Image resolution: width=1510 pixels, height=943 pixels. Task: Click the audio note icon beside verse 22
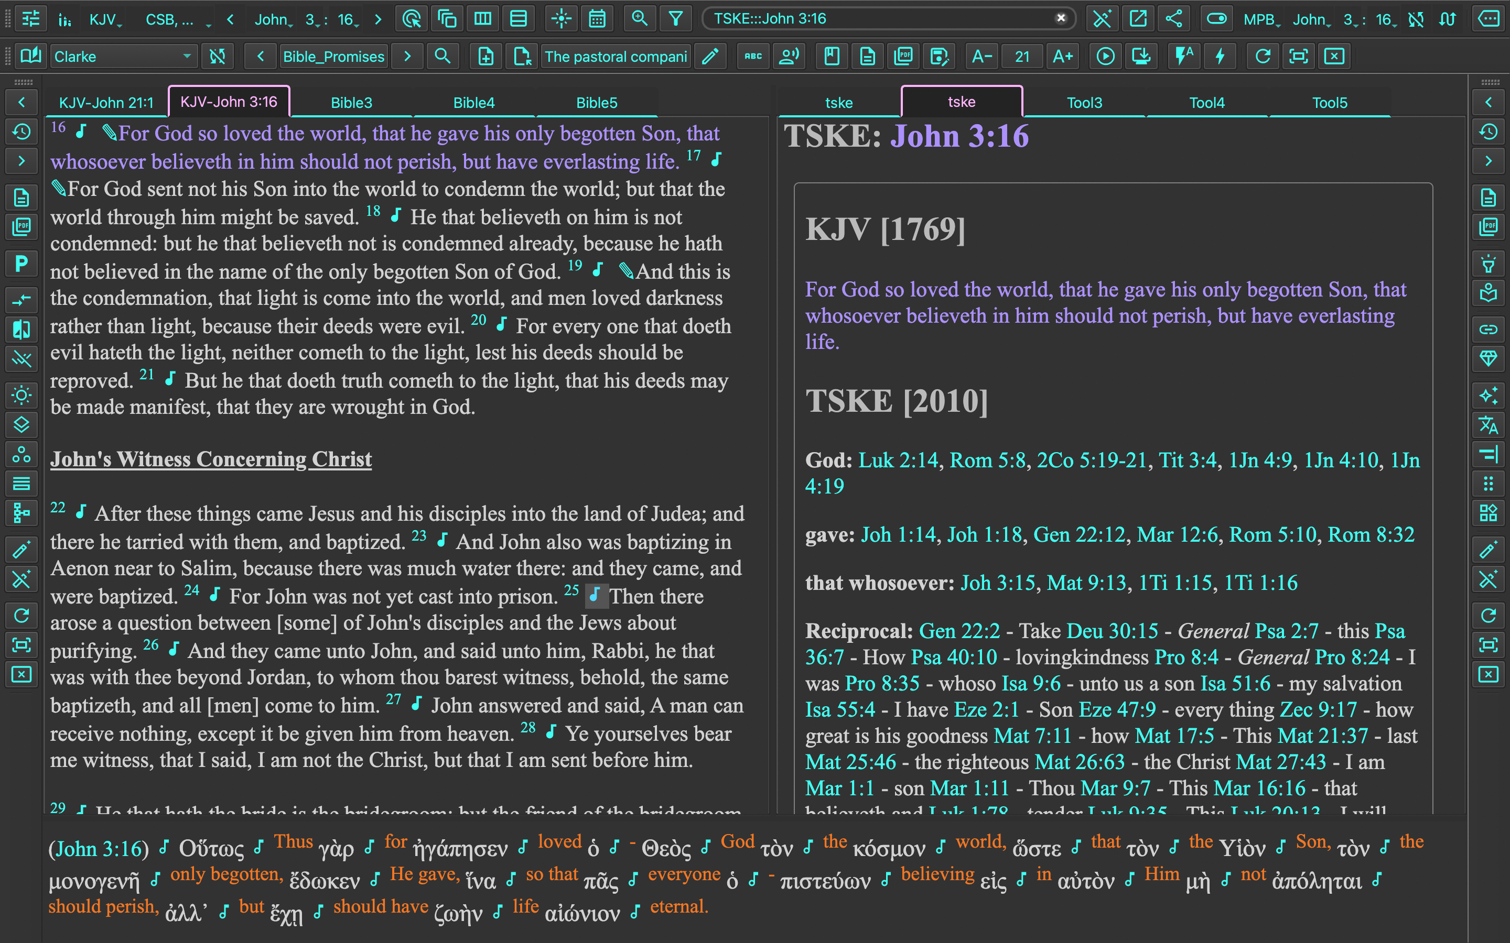click(x=81, y=512)
